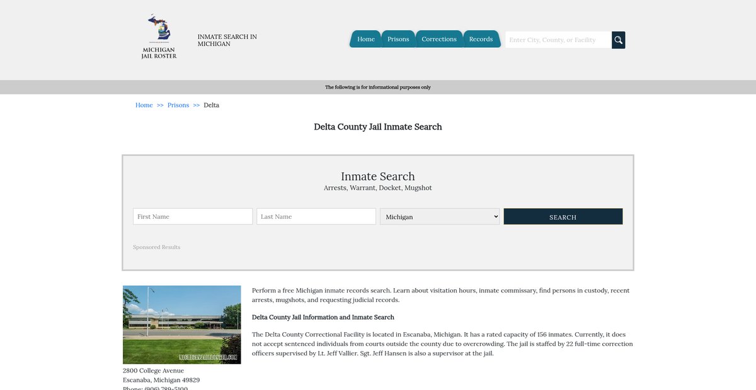
Task: Click into the First Name field
Action: pos(193,216)
